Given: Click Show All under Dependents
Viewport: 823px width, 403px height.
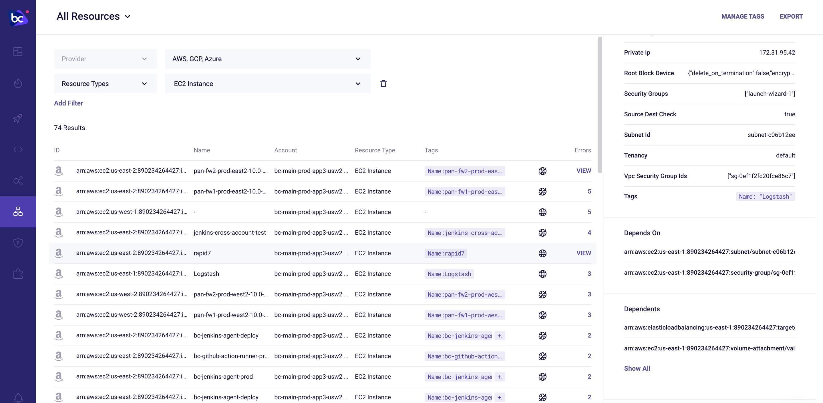Looking at the screenshot, I should (x=637, y=368).
